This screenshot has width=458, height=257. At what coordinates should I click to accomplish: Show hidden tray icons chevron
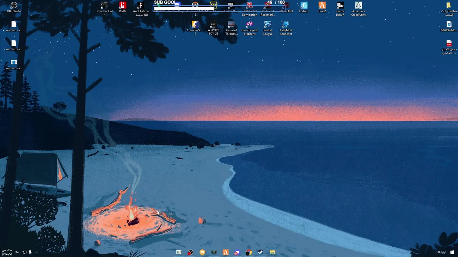click(36, 252)
